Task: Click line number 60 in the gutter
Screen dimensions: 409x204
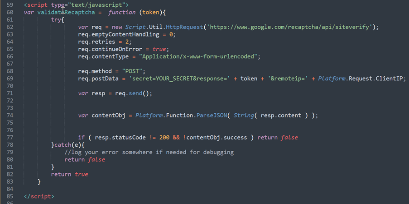Action: coord(10,12)
